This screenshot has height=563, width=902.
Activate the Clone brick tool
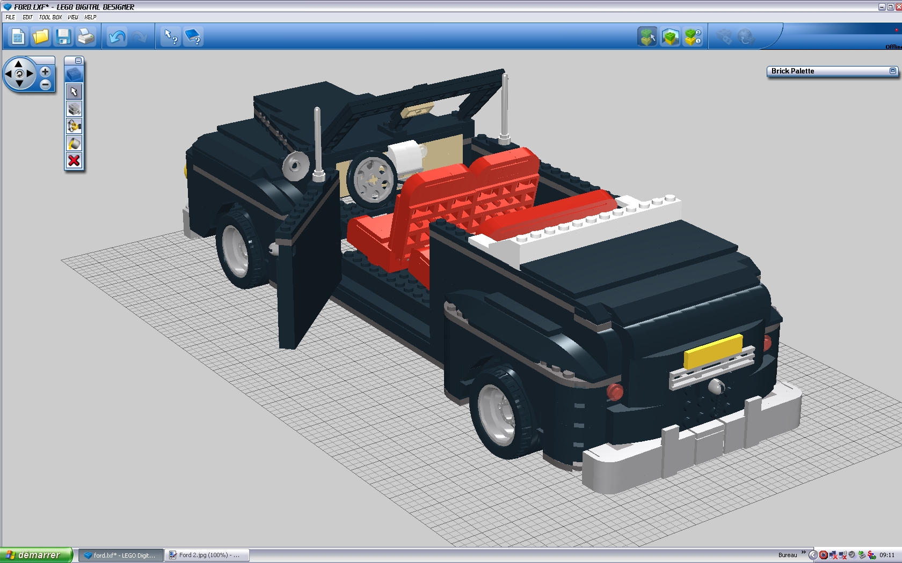(74, 109)
